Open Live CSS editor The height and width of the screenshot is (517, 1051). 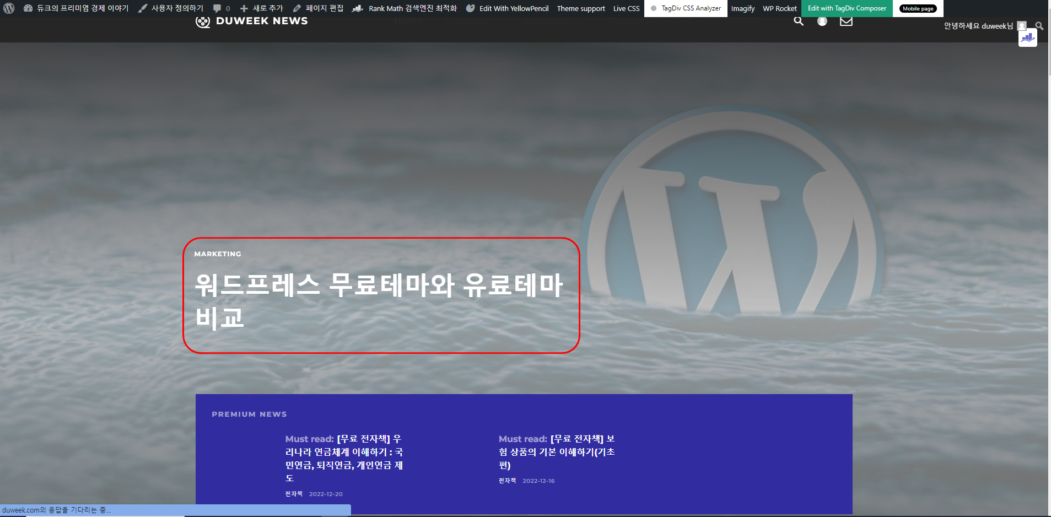[x=627, y=8]
